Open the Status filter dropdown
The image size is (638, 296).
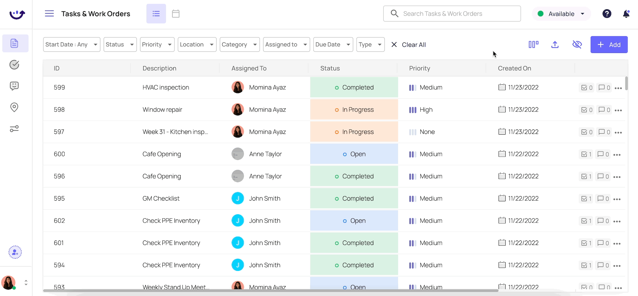point(120,44)
